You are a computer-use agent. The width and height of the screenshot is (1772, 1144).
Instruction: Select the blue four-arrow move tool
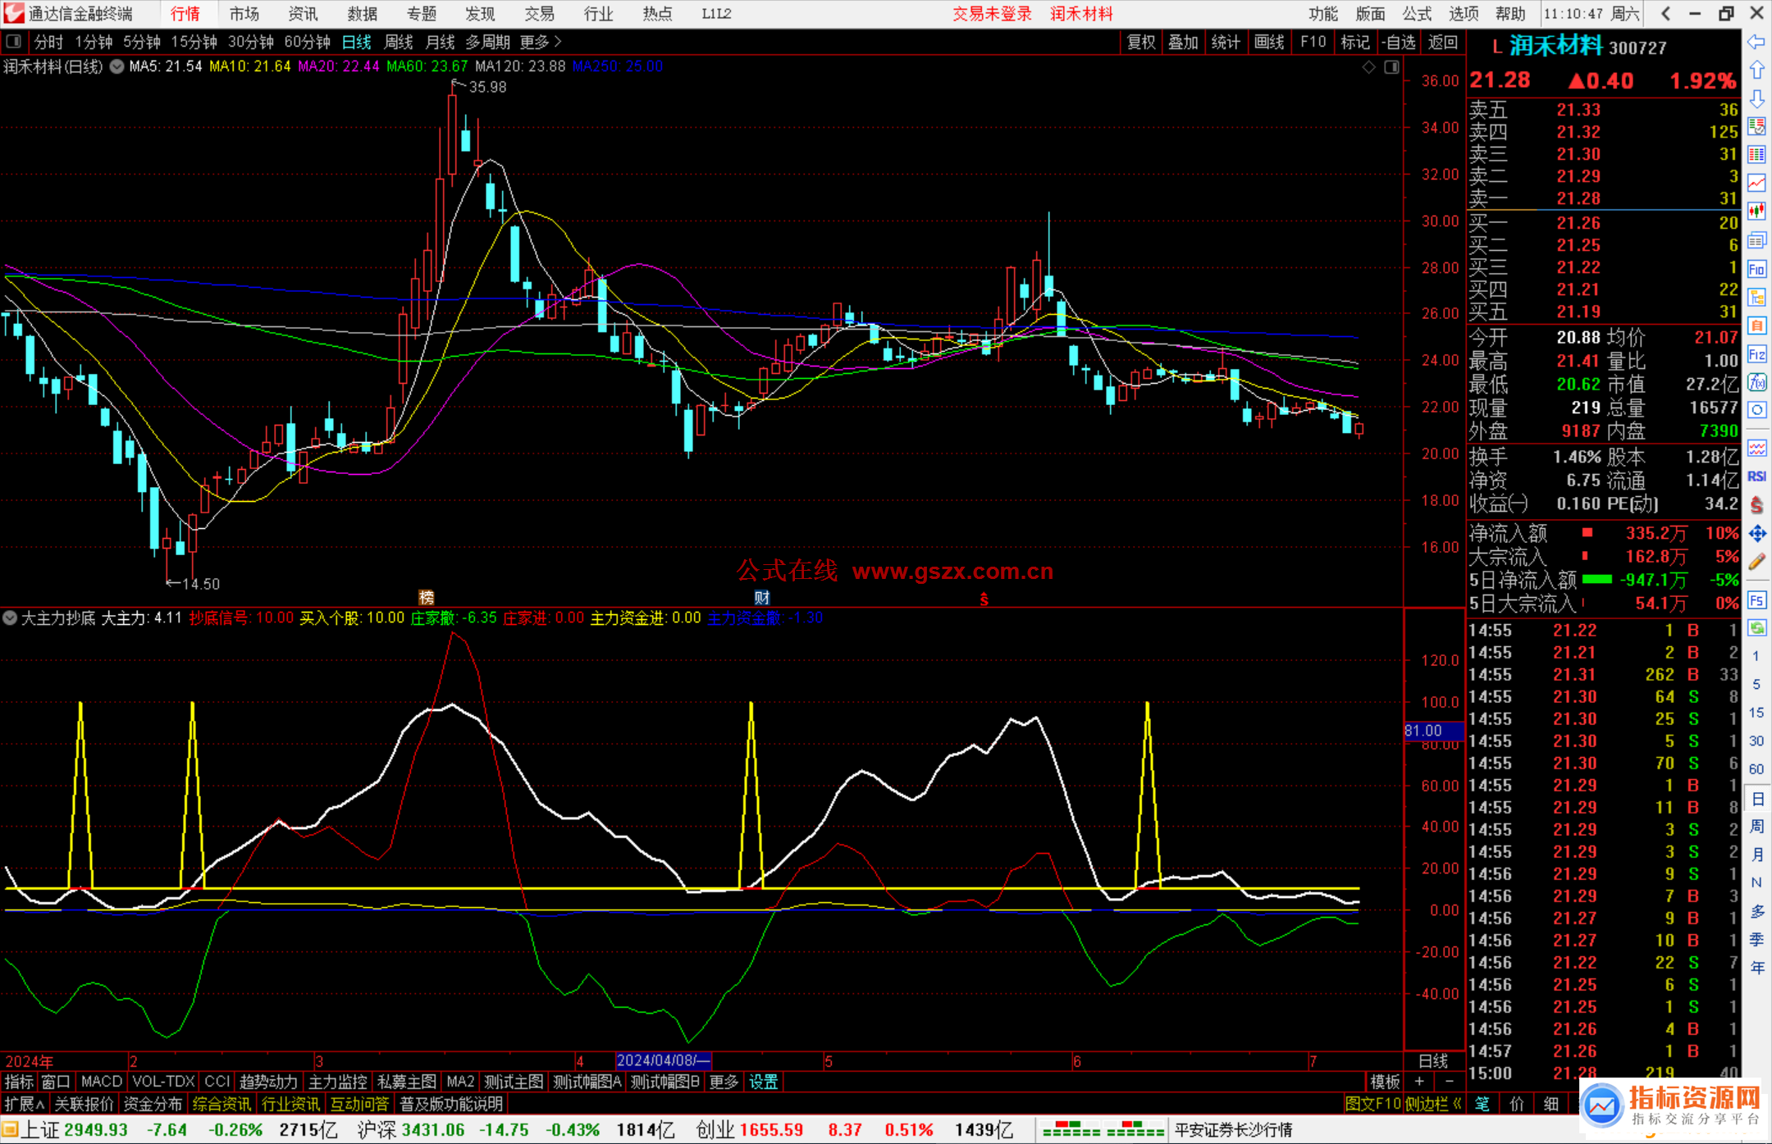pyautogui.click(x=1756, y=534)
